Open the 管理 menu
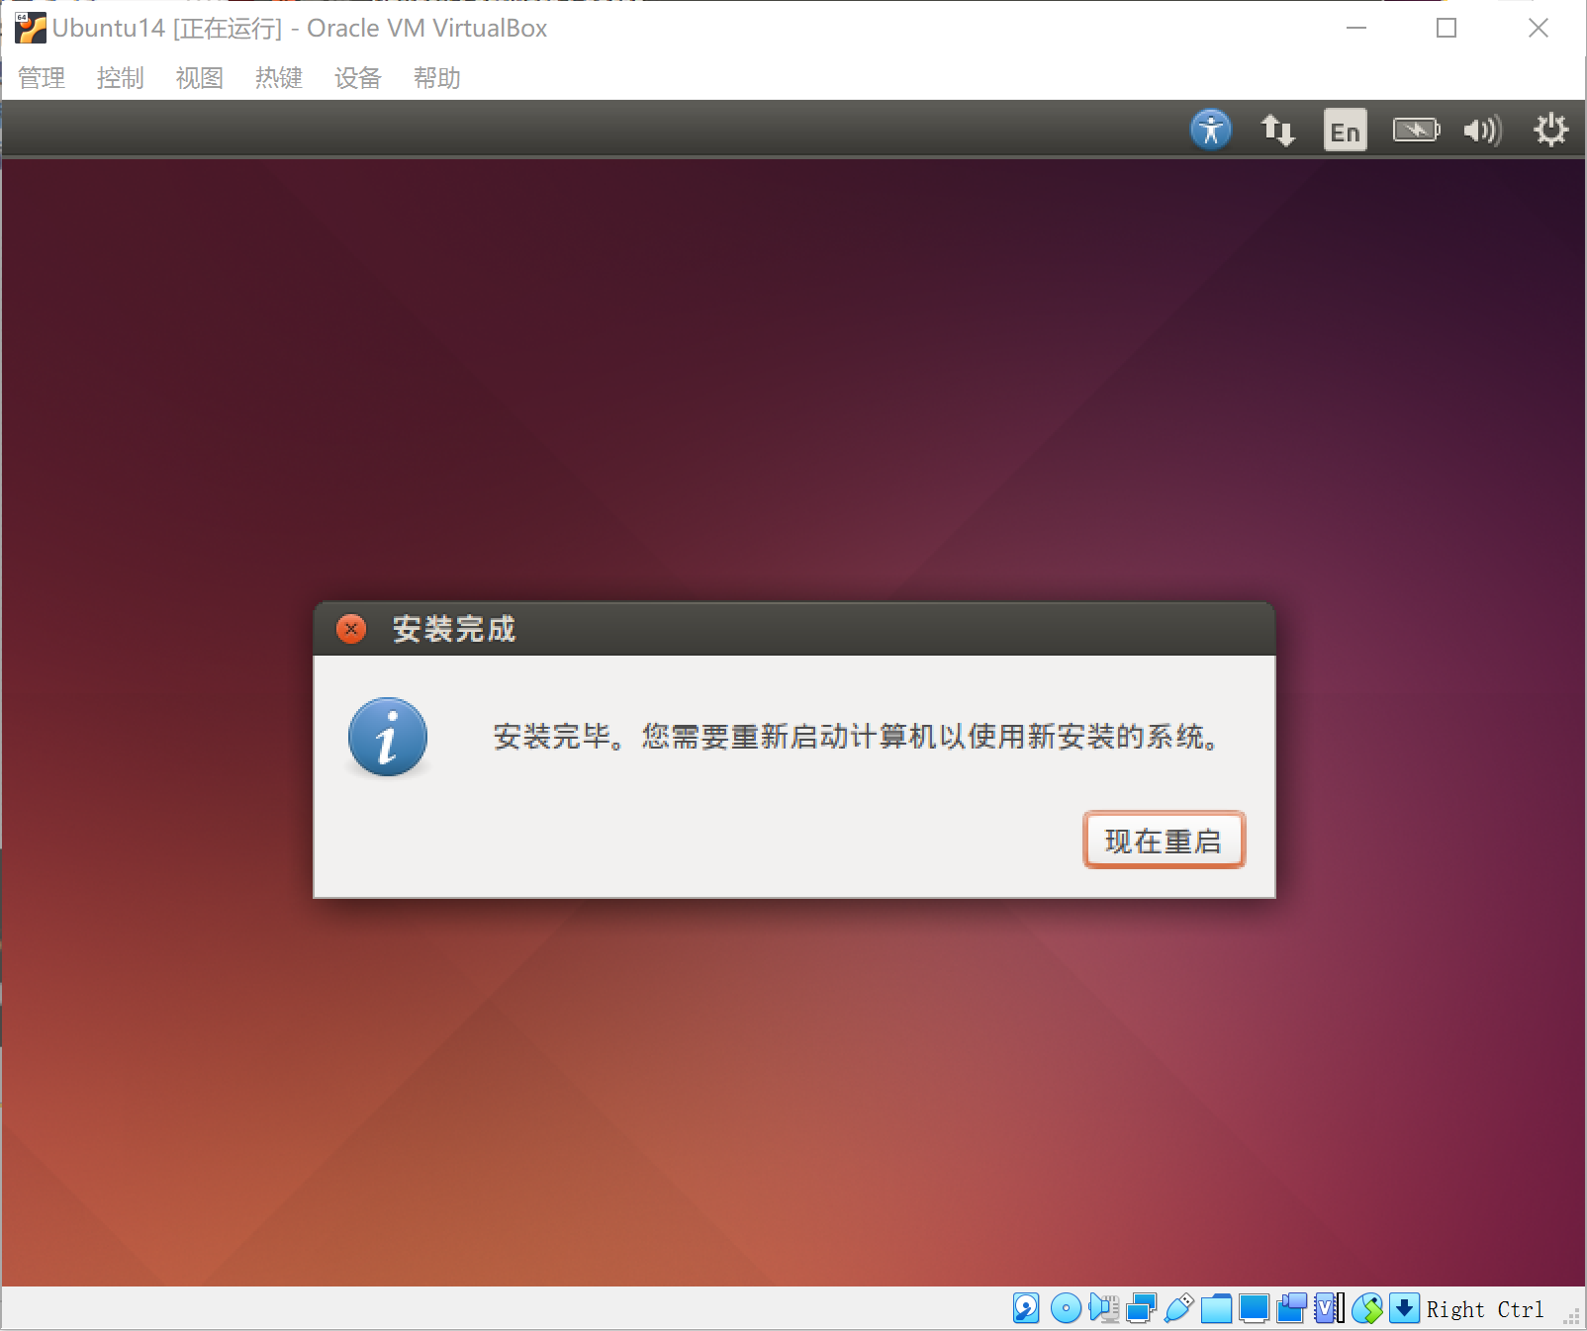Viewport: 1587px width, 1331px height. tap(42, 78)
